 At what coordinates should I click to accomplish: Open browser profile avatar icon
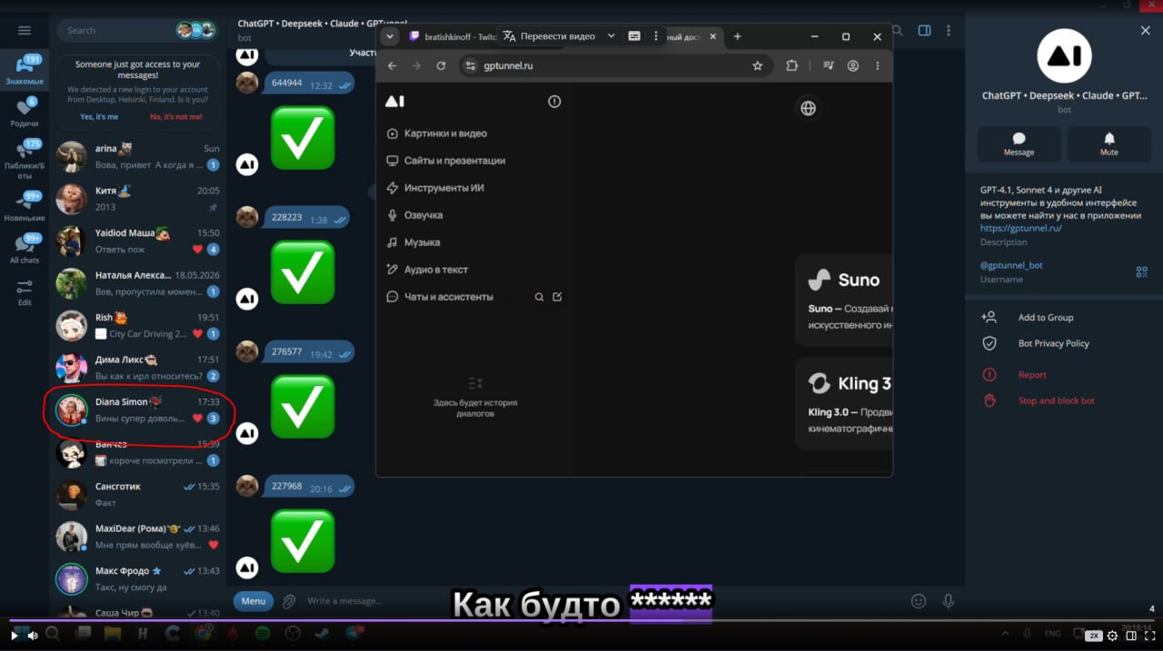click(x=853, y=66)
